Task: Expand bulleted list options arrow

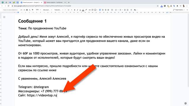Action: coord(123,10)
